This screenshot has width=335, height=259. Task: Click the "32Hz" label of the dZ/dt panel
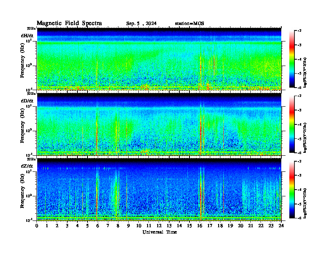pos(31,159)
